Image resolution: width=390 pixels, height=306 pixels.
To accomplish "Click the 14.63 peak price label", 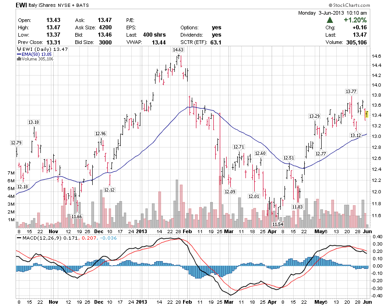I will click(178, 49).
